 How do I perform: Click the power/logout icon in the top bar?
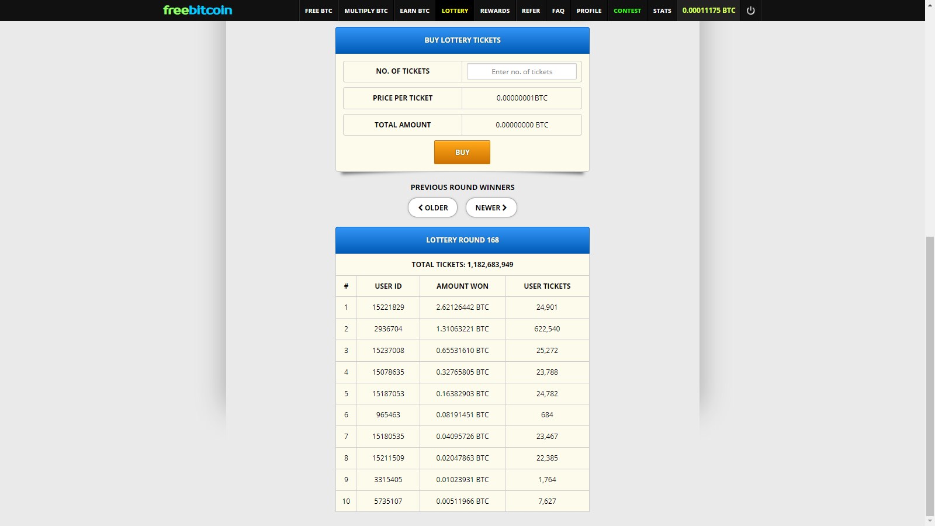point(750,10)
